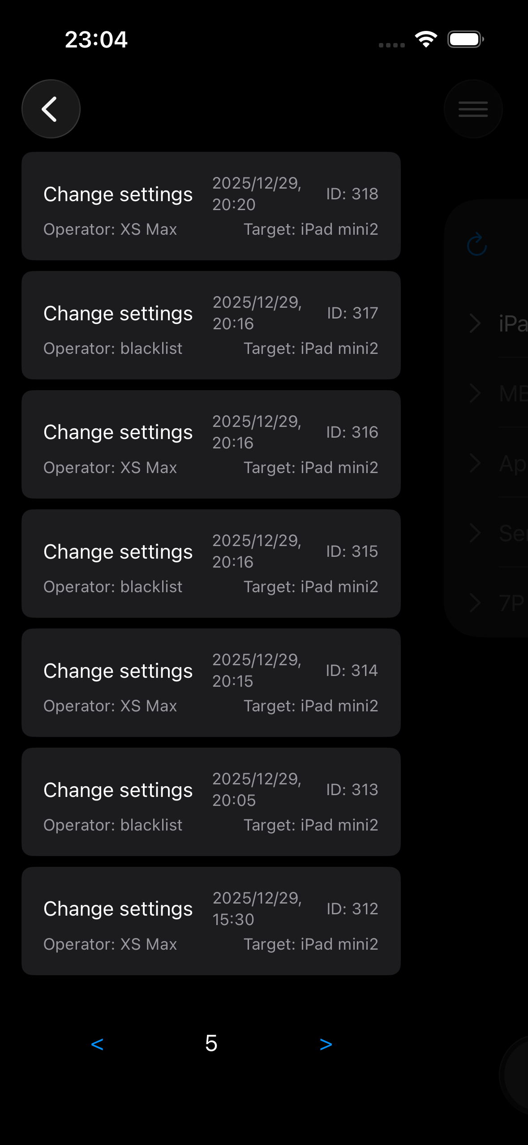Tap the Wi-Fi status icon
This screenshot has width=528, height=1145.
point(426,39)
